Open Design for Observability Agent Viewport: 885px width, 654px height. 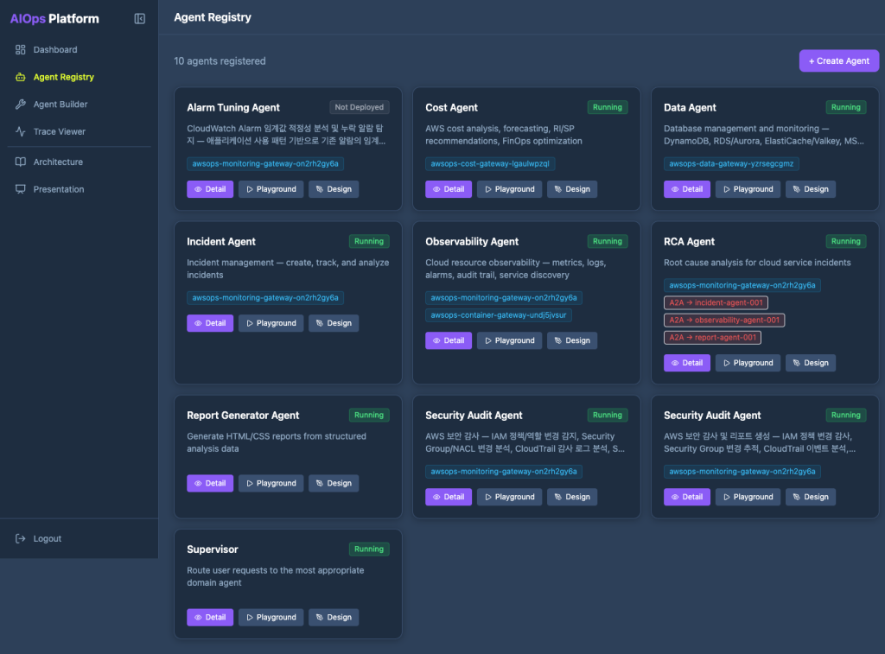tap(572, 340)
